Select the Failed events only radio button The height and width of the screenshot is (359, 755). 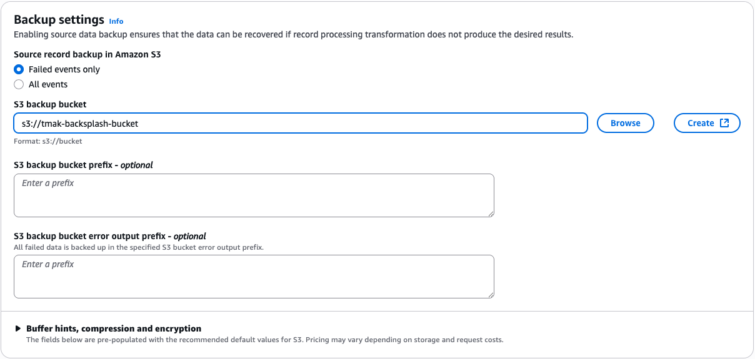tap(19, 69)
